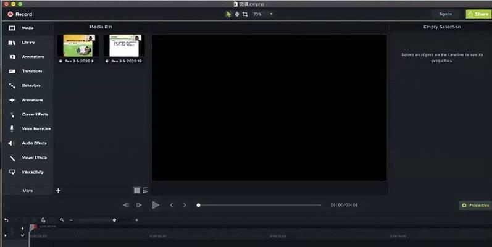
Task: Step forward one frame
Action: click(139, 205)
